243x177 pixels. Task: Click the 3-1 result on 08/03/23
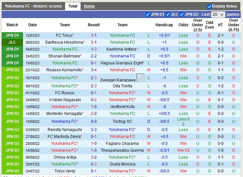[x=94, y=42]
